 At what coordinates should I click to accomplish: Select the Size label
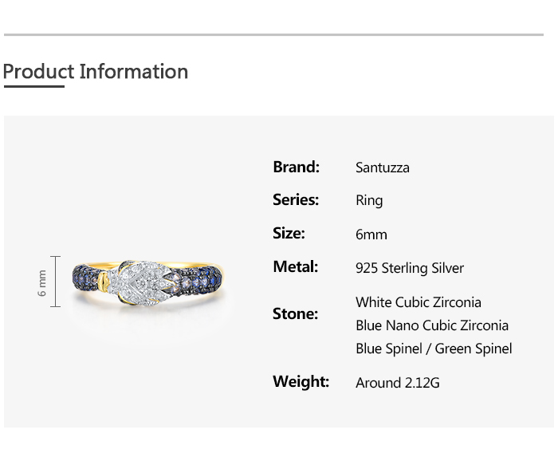tap(289, 233)
